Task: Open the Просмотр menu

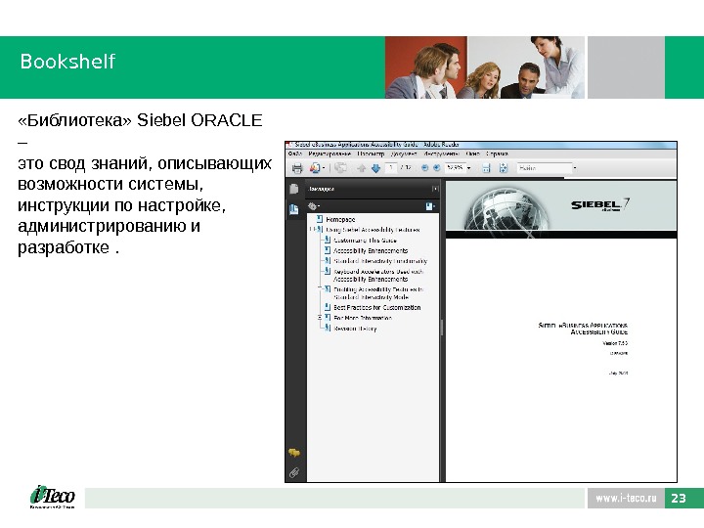Action: click(371, 154)
